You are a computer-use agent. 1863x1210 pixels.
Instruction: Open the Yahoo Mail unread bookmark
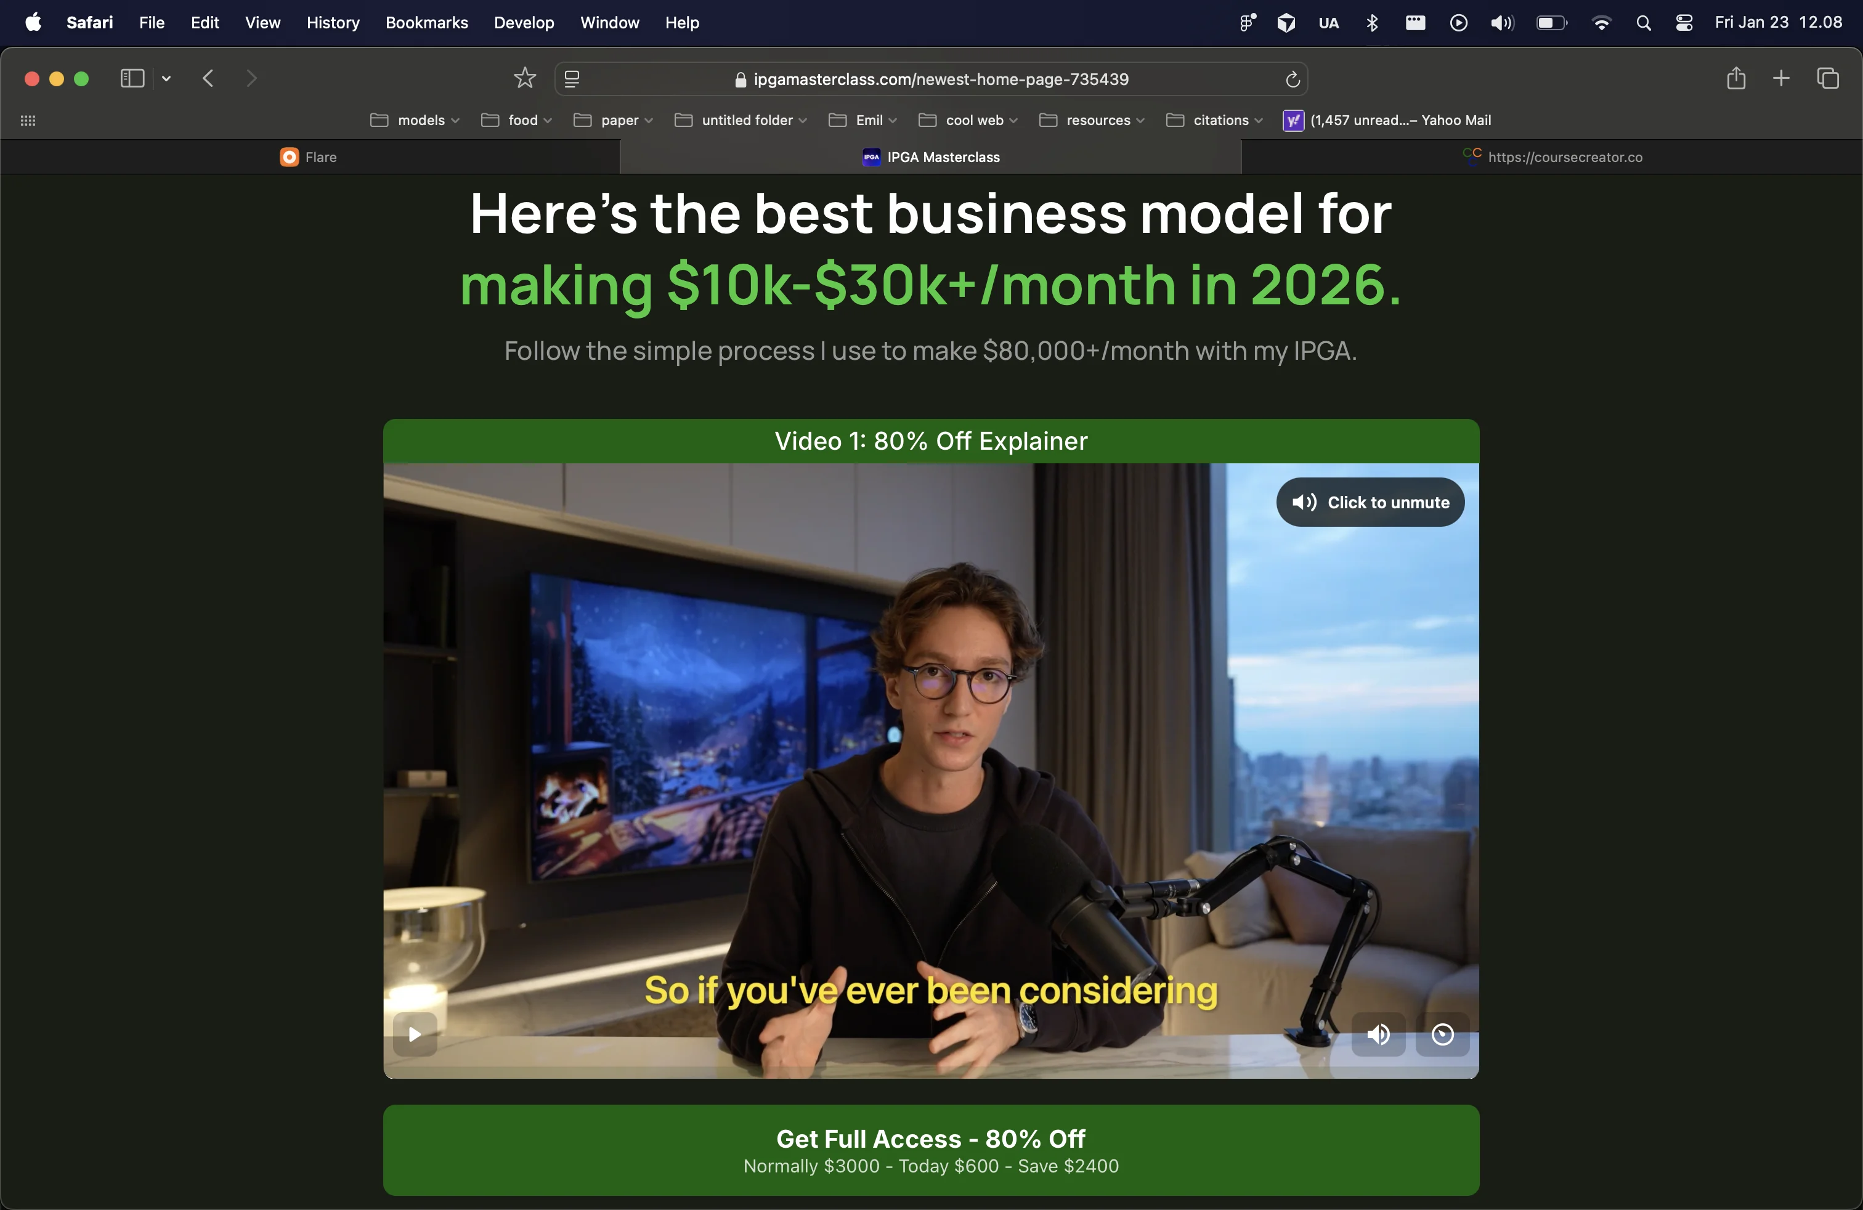(1387, 121)
